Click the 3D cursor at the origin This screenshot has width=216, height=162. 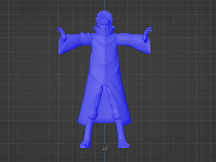[x=104, y=148]
